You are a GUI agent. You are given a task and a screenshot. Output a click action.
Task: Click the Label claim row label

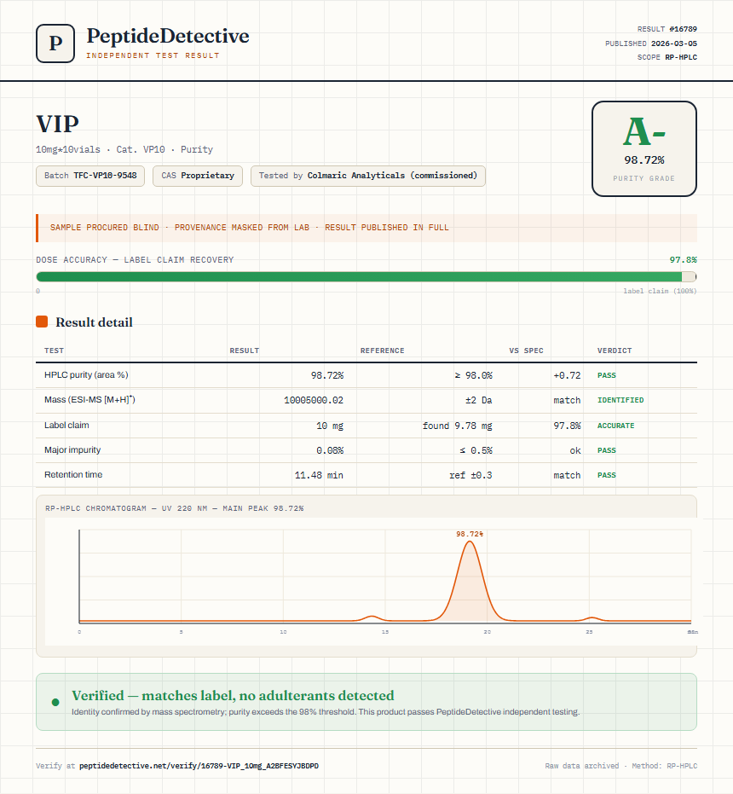click(66, 425)
